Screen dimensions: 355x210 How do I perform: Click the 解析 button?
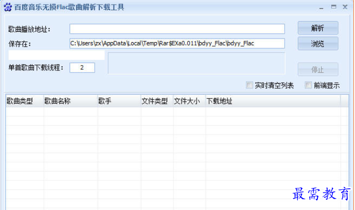click(318, 28)
